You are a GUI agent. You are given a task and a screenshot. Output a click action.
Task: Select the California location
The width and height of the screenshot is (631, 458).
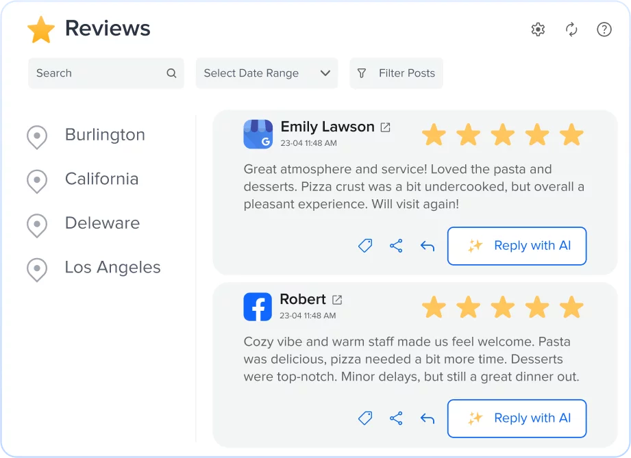pyautogui.click(x=101, y=179)
